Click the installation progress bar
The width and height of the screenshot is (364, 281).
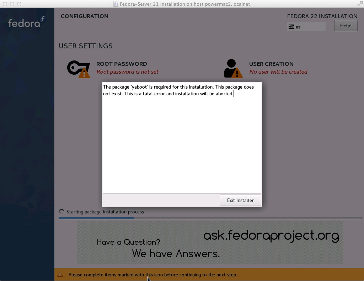tap(210, 218)
